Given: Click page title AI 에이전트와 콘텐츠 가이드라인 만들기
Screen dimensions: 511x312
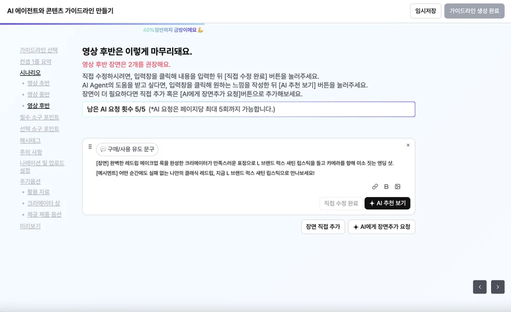Looking at the screenshot, I should click(x=60, y=11).
